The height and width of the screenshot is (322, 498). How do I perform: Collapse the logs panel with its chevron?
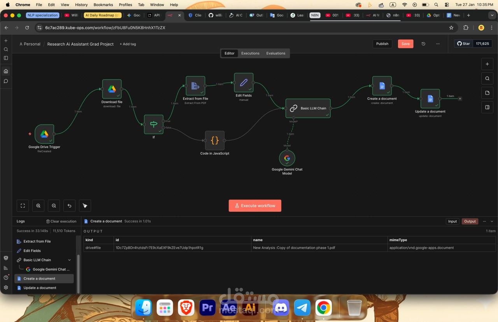click(x=491, y=221)
